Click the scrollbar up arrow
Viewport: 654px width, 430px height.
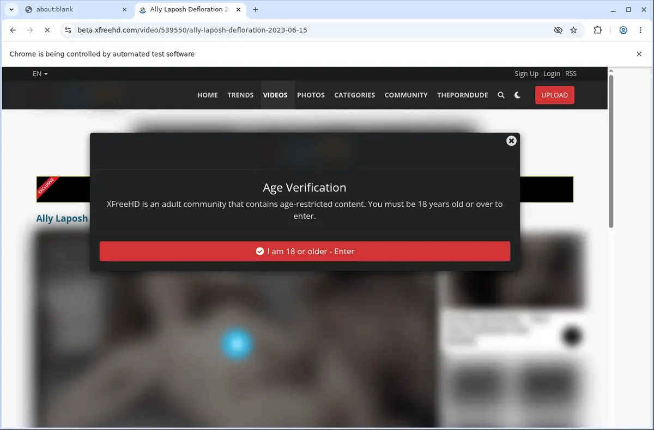[x=611, y=71]
